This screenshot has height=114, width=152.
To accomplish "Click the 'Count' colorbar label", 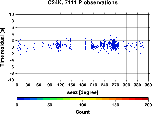I will [83, 112].
